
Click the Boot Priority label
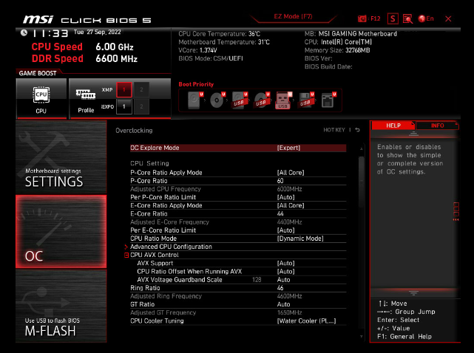196,84
